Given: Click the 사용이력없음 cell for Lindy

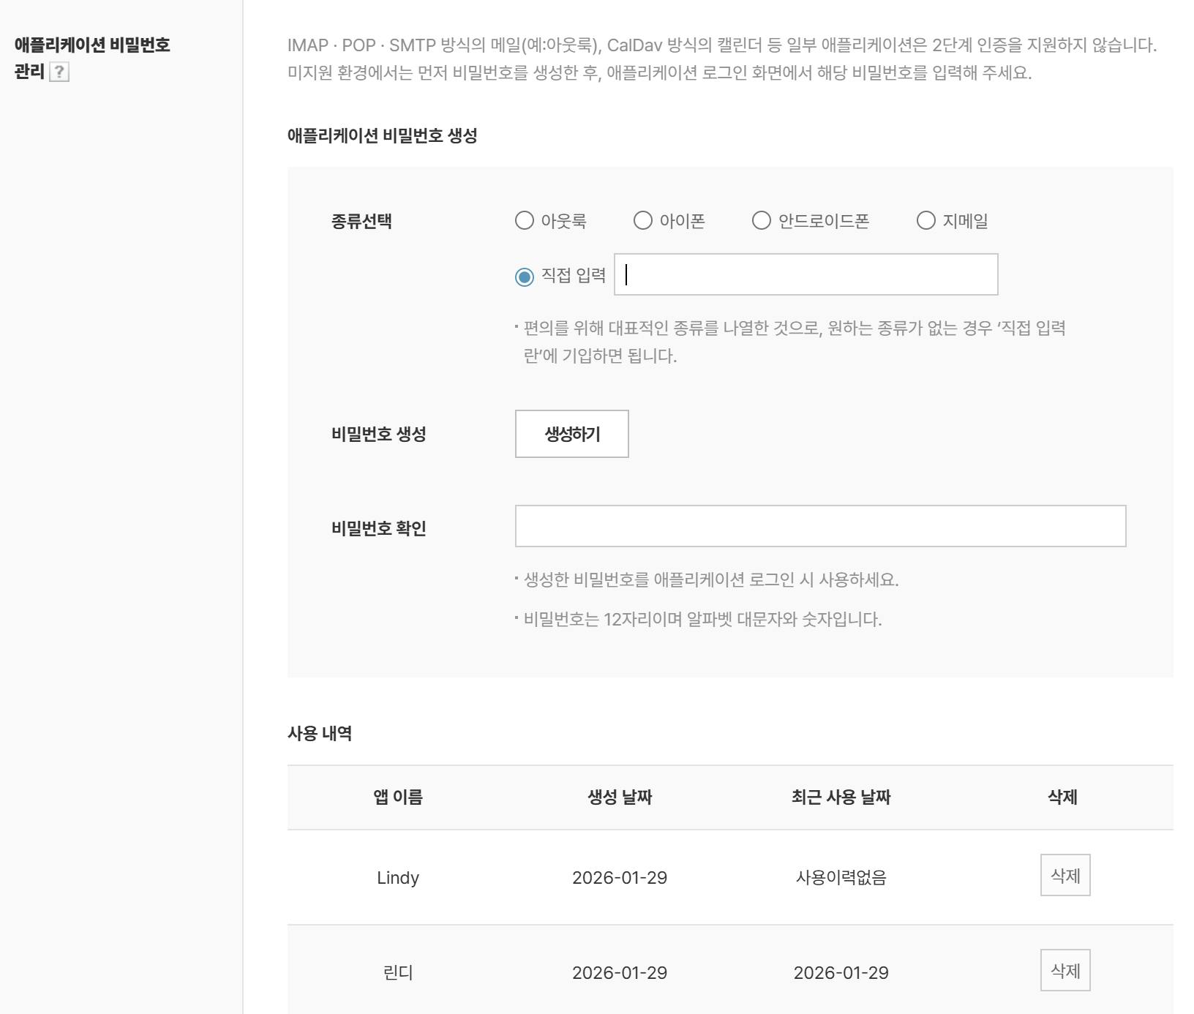Looking at the screenshot, I should pos(841,877).
